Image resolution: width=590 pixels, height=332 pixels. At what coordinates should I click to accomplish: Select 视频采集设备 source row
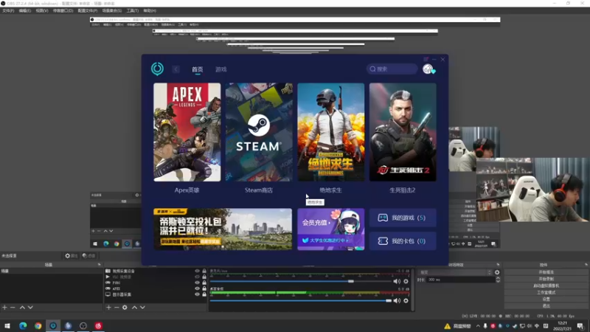click(x=156, y=271)
